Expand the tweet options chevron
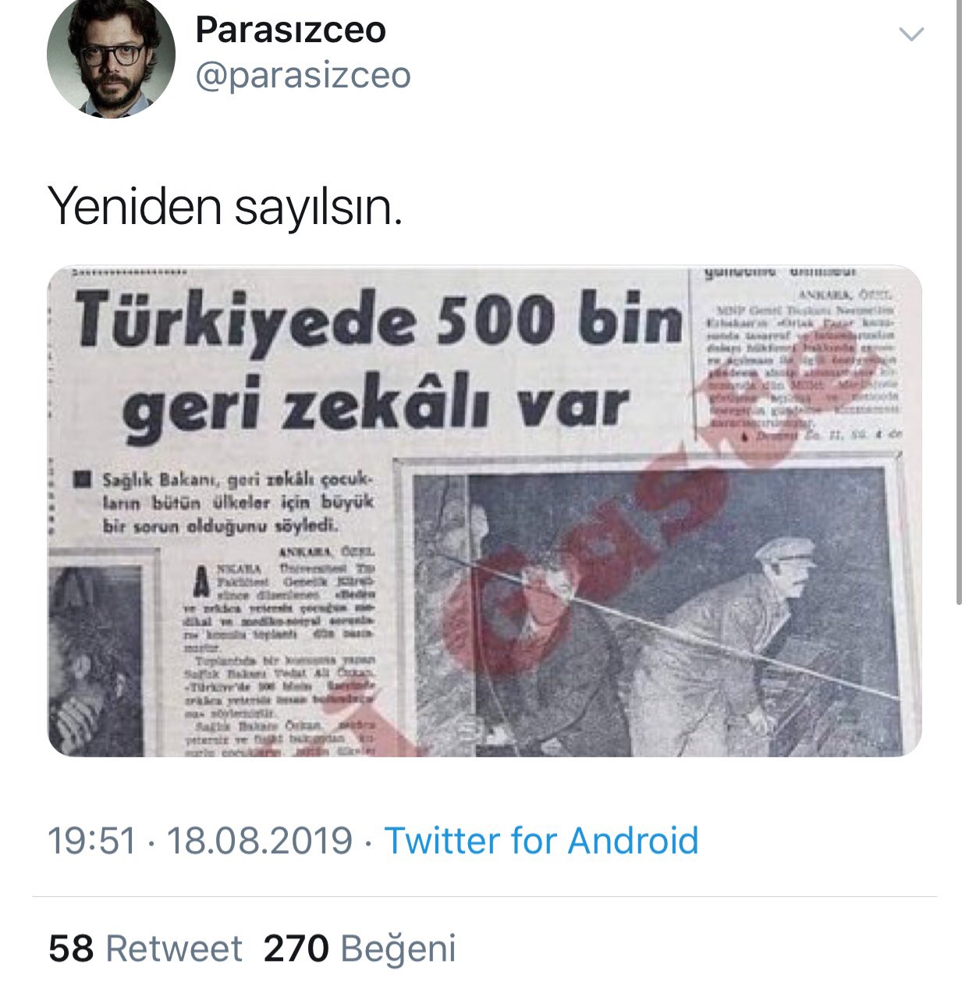This screenshot has height=993, width=969. coord(911,34)
